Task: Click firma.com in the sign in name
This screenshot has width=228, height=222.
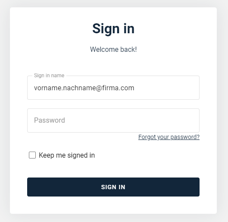Action: point(118,88)
